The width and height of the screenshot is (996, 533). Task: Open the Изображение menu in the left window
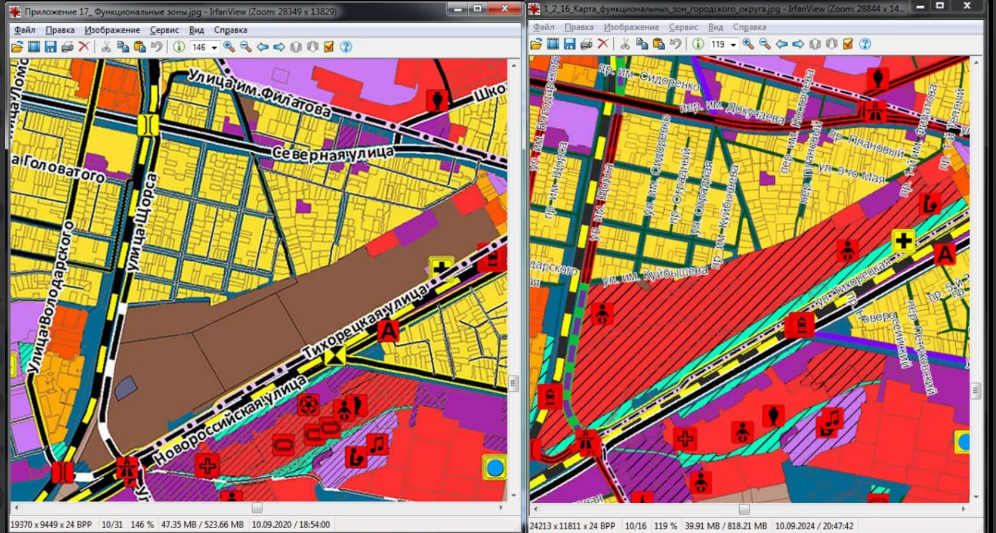click(112, 30)
